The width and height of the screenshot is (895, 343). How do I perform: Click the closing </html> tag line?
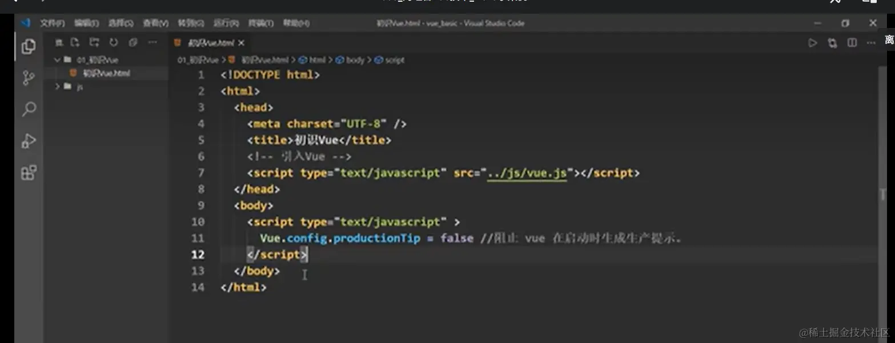[x=244, y=288]
